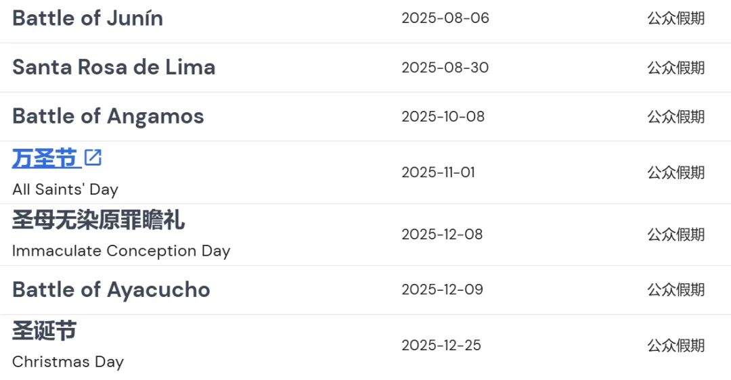Select the Battle of Junín holiday name

pos(87,19)
